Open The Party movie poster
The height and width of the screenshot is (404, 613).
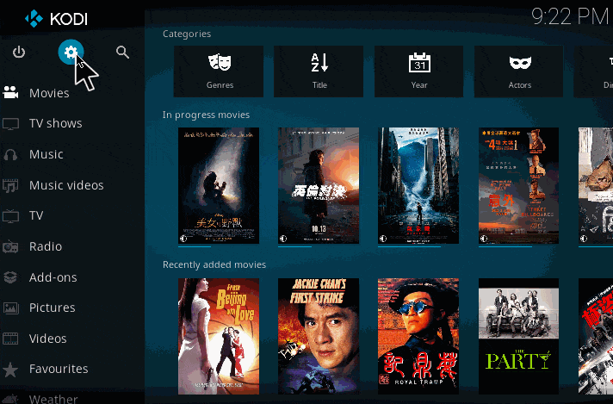[x=518, y=336]
